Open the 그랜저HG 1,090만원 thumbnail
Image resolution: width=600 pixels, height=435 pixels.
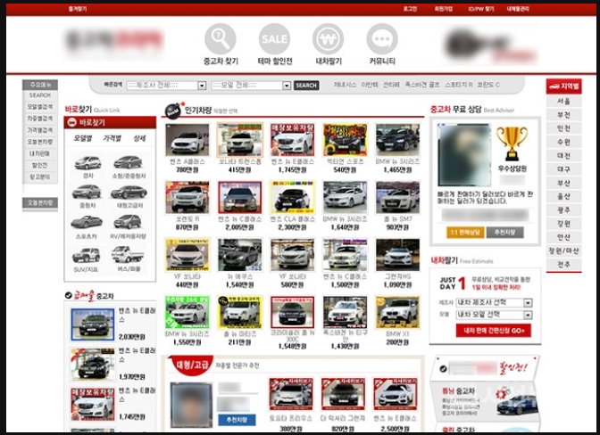point(397,255)
